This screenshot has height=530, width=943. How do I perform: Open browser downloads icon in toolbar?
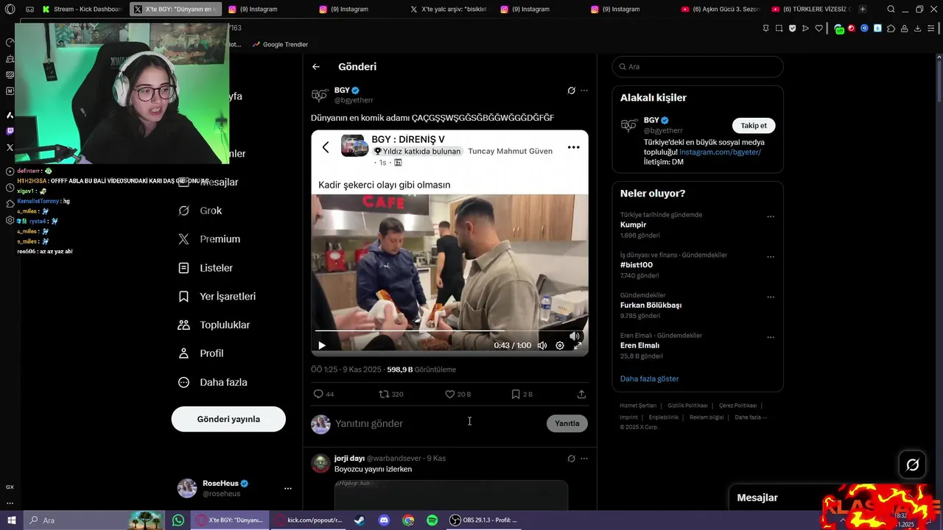point(917,29)
